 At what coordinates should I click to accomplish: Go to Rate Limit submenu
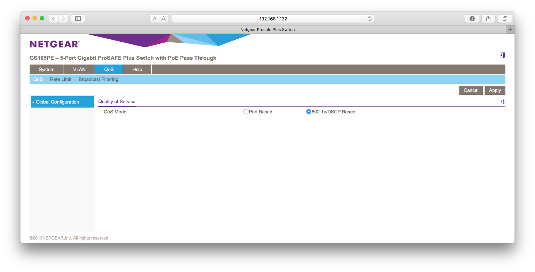61,79
